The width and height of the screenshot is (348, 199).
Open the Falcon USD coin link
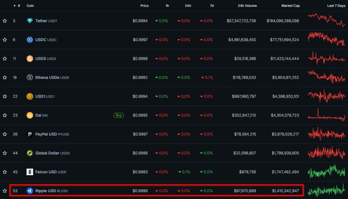pos(46,172)
